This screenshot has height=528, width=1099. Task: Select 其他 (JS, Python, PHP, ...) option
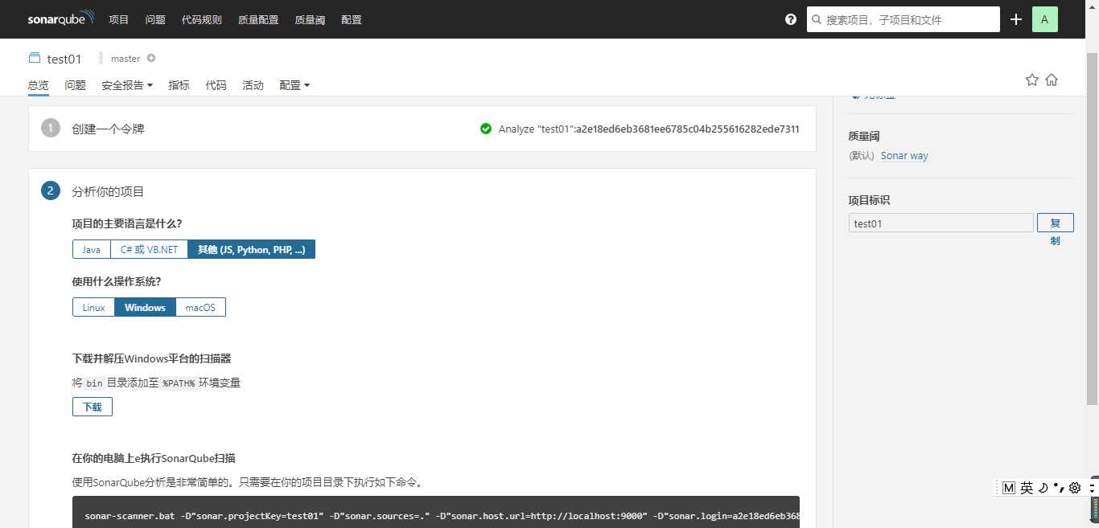point(252,249)
